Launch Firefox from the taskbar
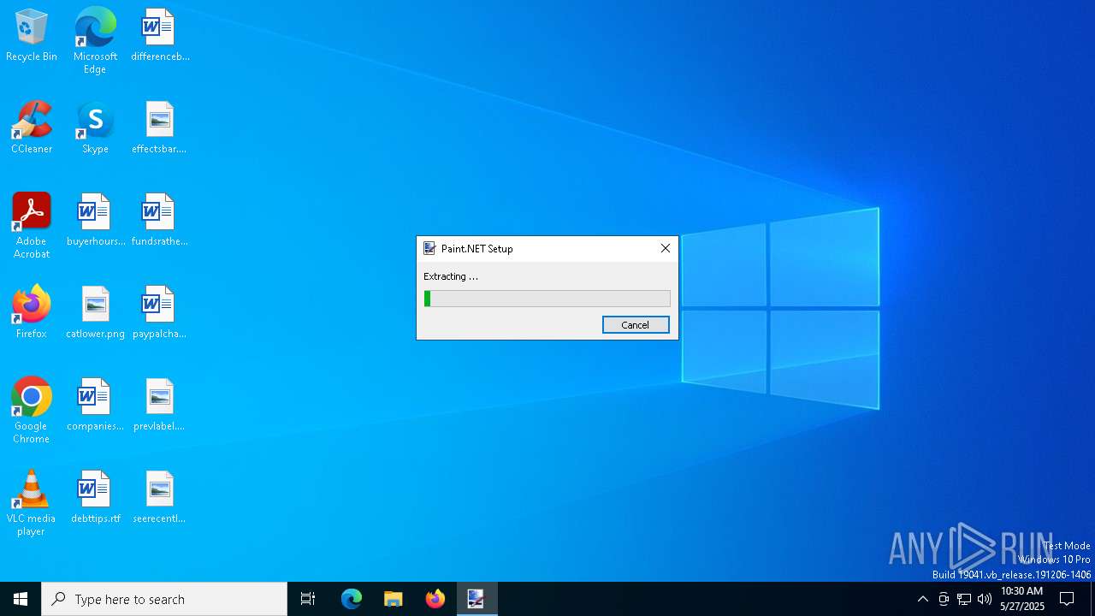The width and height of the screenshot is (1095, 616). pos(435,599)
